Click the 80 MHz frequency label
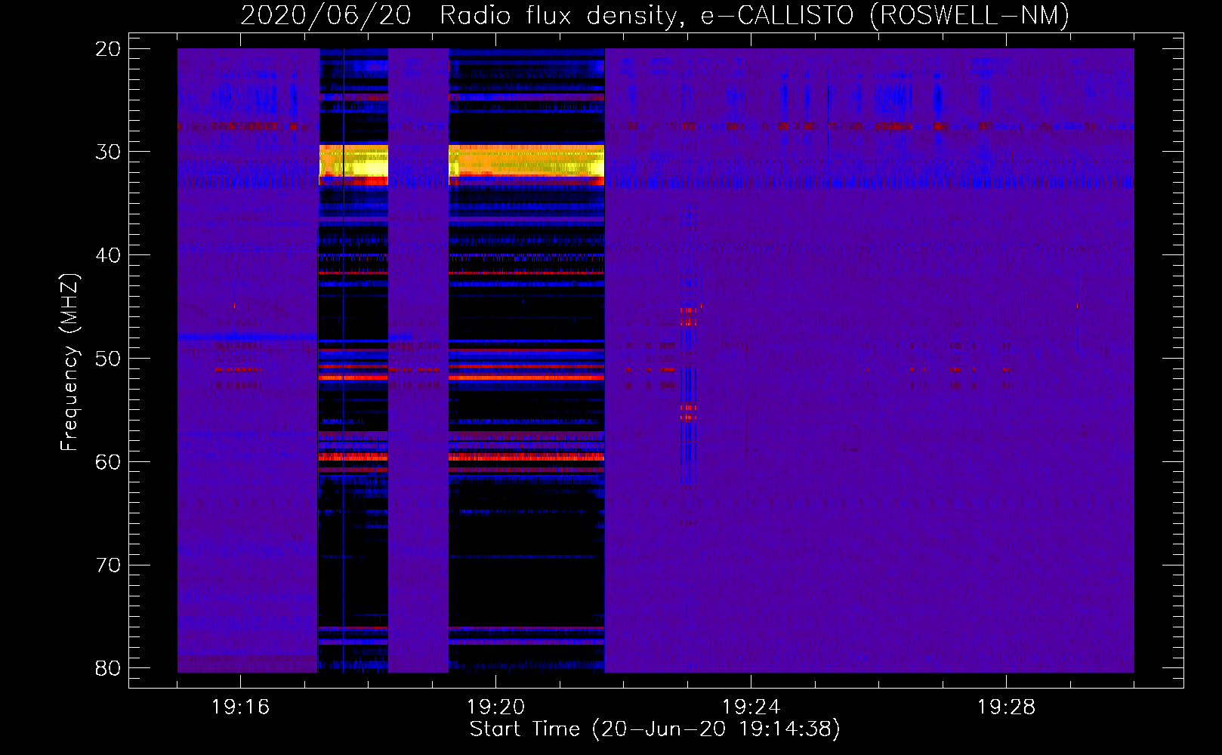 [x=108, y=668]
